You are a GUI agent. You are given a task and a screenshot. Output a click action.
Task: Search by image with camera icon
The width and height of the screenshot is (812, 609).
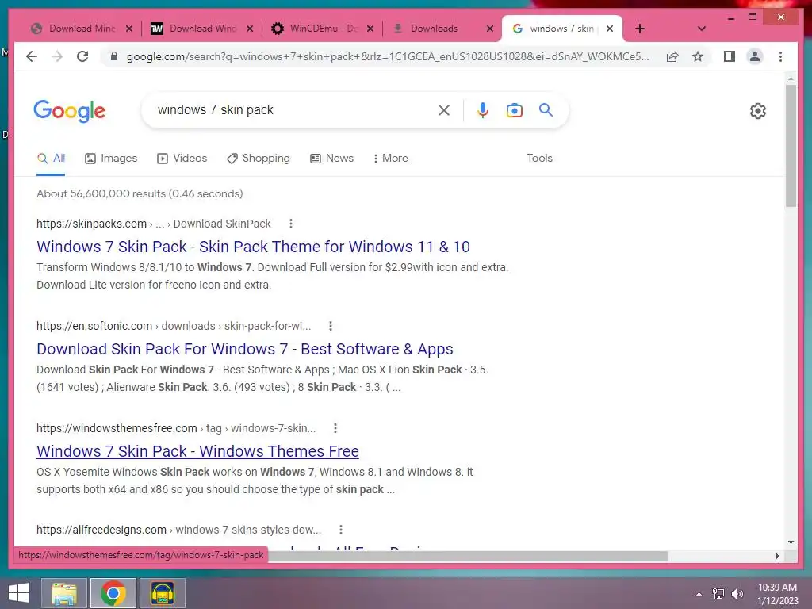[514, 110]
